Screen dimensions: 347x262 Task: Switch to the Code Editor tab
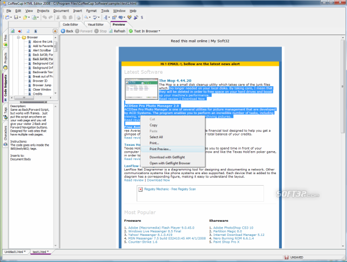(70, 25)
